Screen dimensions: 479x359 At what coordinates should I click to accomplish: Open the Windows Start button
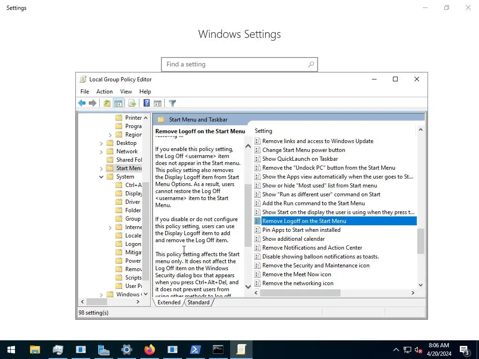(x=11, y=350)
